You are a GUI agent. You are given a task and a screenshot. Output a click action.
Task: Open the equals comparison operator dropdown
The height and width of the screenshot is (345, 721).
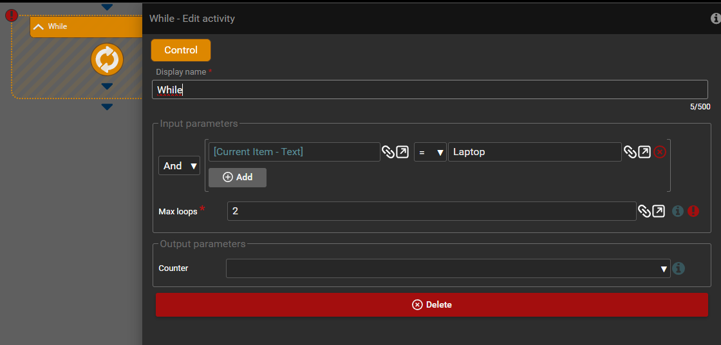[x=430, y=153]
